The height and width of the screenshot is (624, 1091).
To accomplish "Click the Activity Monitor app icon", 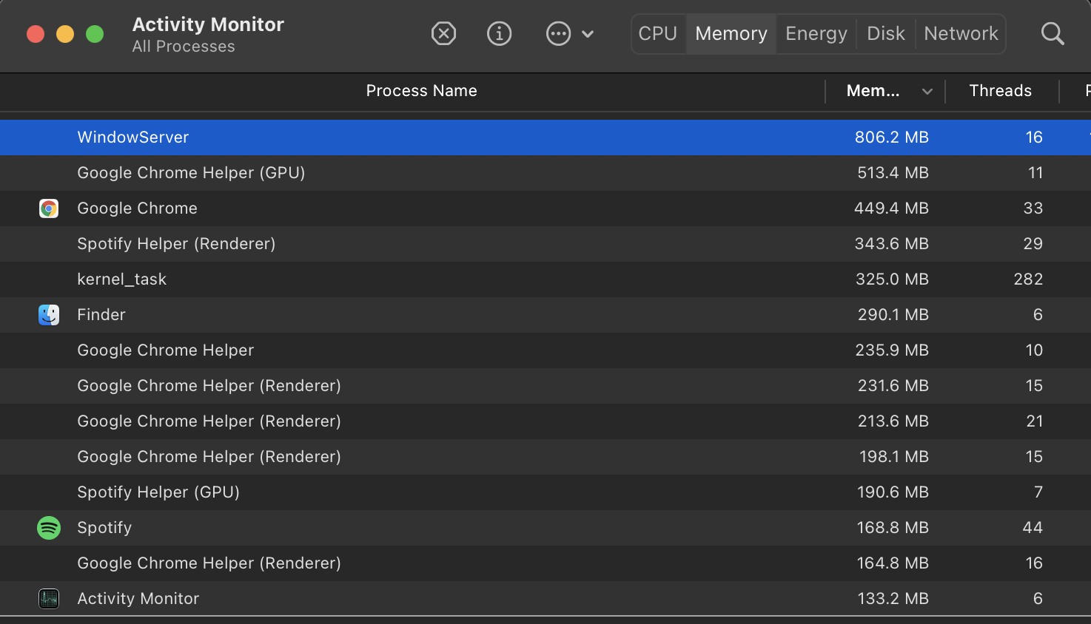I will [x=49, y=599].
